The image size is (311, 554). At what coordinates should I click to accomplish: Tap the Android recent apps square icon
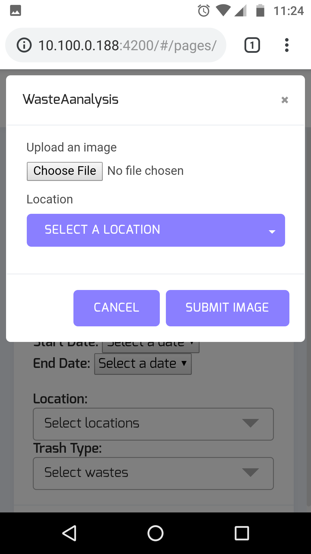(242, 533)
